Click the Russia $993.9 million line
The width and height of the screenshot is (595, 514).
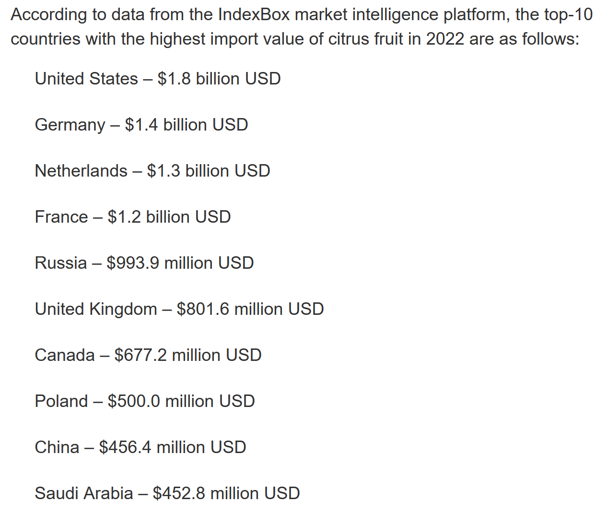(x=144, y=263)
